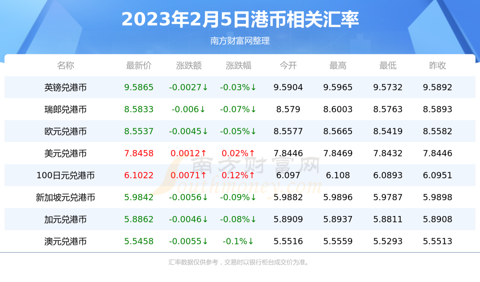Click the 2023年2月5日港币相关汇率 title
The image size is (480, 282).
240,19
